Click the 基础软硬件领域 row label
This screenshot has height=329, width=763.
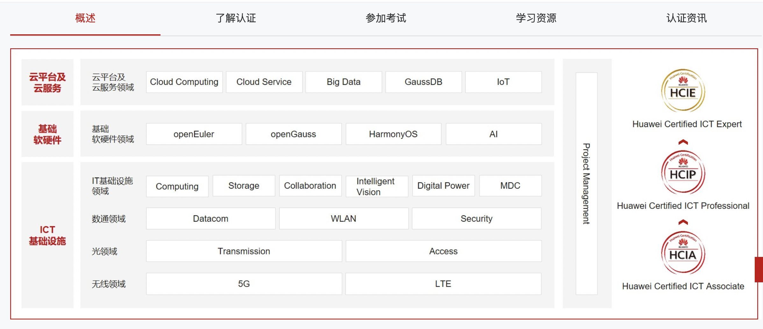tap(113, 134)
